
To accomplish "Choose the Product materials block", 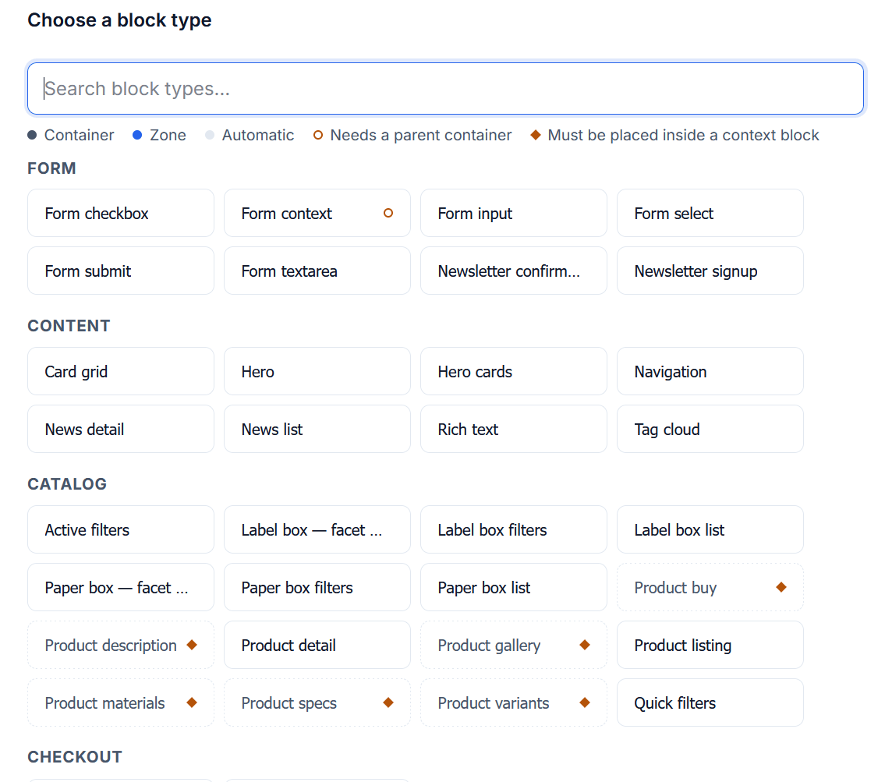I will click(x=121, y=702).
